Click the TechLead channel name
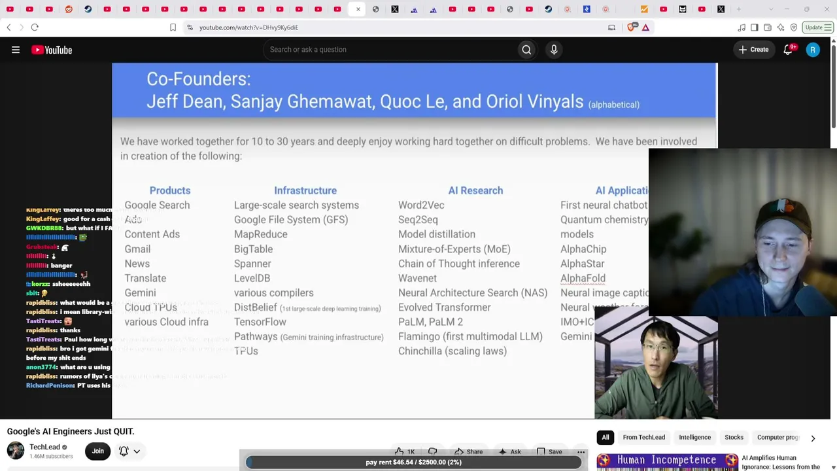Viewport: 837px width, 471px height. pyautogui.click(x=44, y=447)
